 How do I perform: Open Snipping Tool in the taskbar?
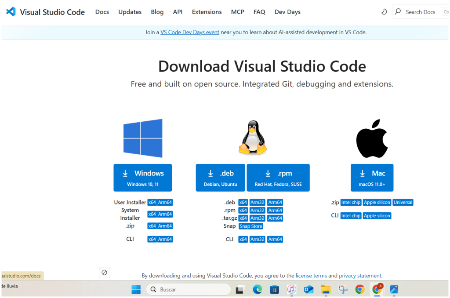343,289
